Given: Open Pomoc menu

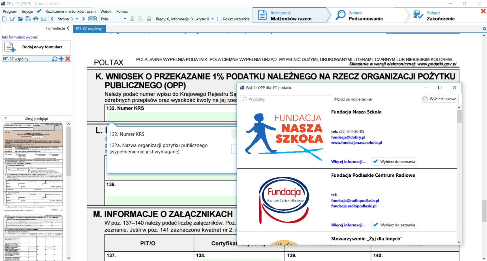Looking at the screenshot, I should tap(122, 11).
